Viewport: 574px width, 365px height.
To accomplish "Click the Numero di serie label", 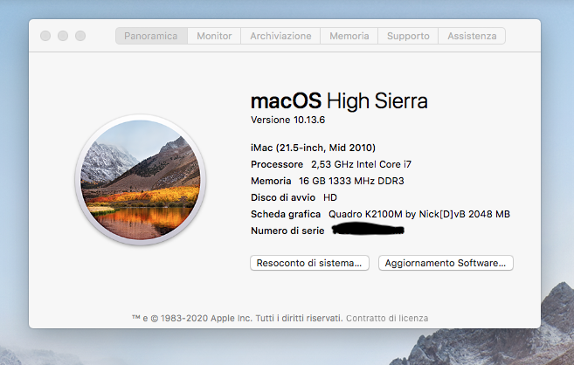I will click(287, 231).
